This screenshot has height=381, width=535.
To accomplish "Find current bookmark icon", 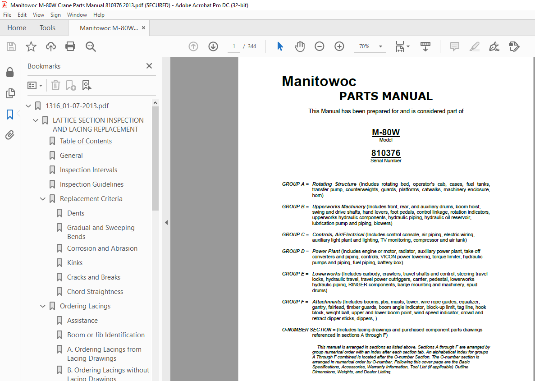I will click(87, 85).
